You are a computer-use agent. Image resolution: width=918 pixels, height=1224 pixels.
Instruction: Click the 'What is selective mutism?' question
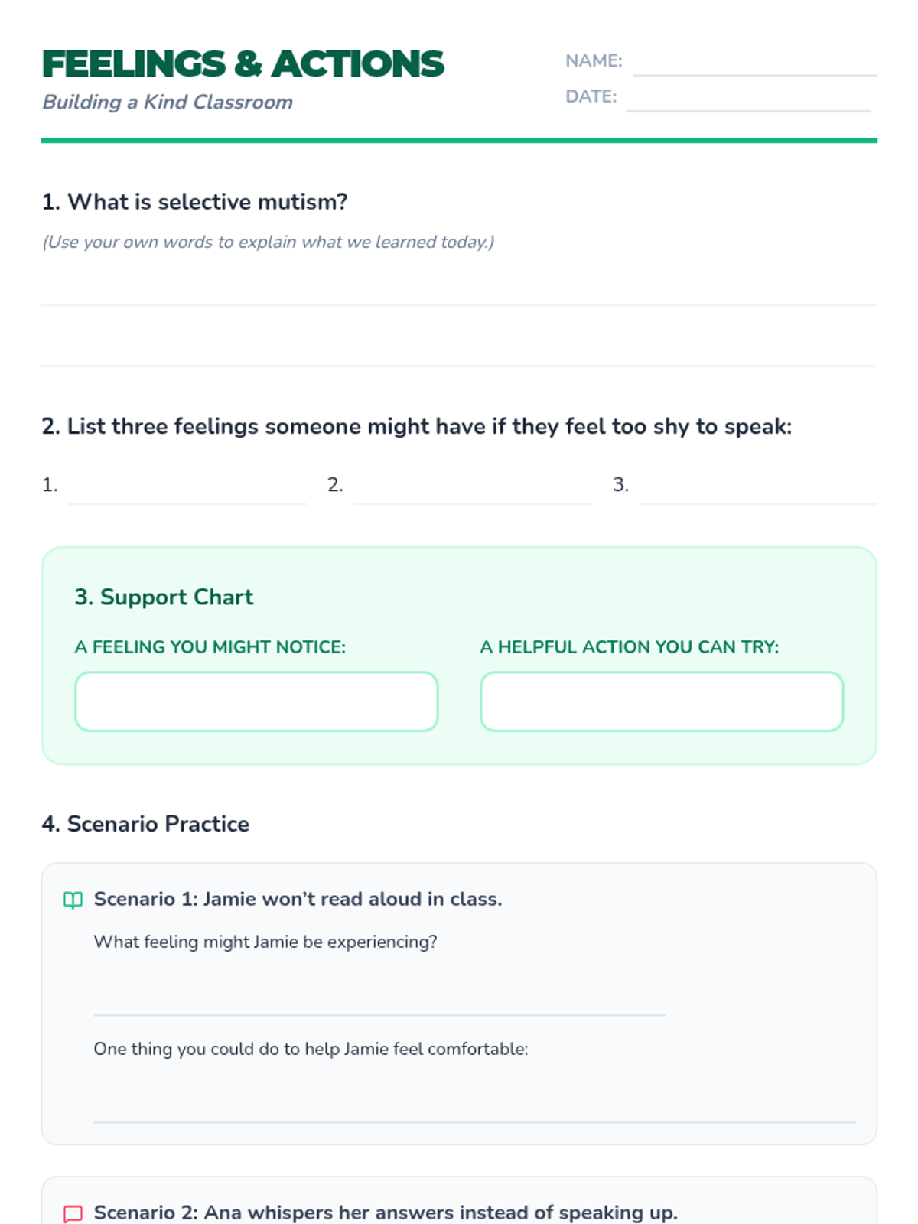[x=194, y=202]
